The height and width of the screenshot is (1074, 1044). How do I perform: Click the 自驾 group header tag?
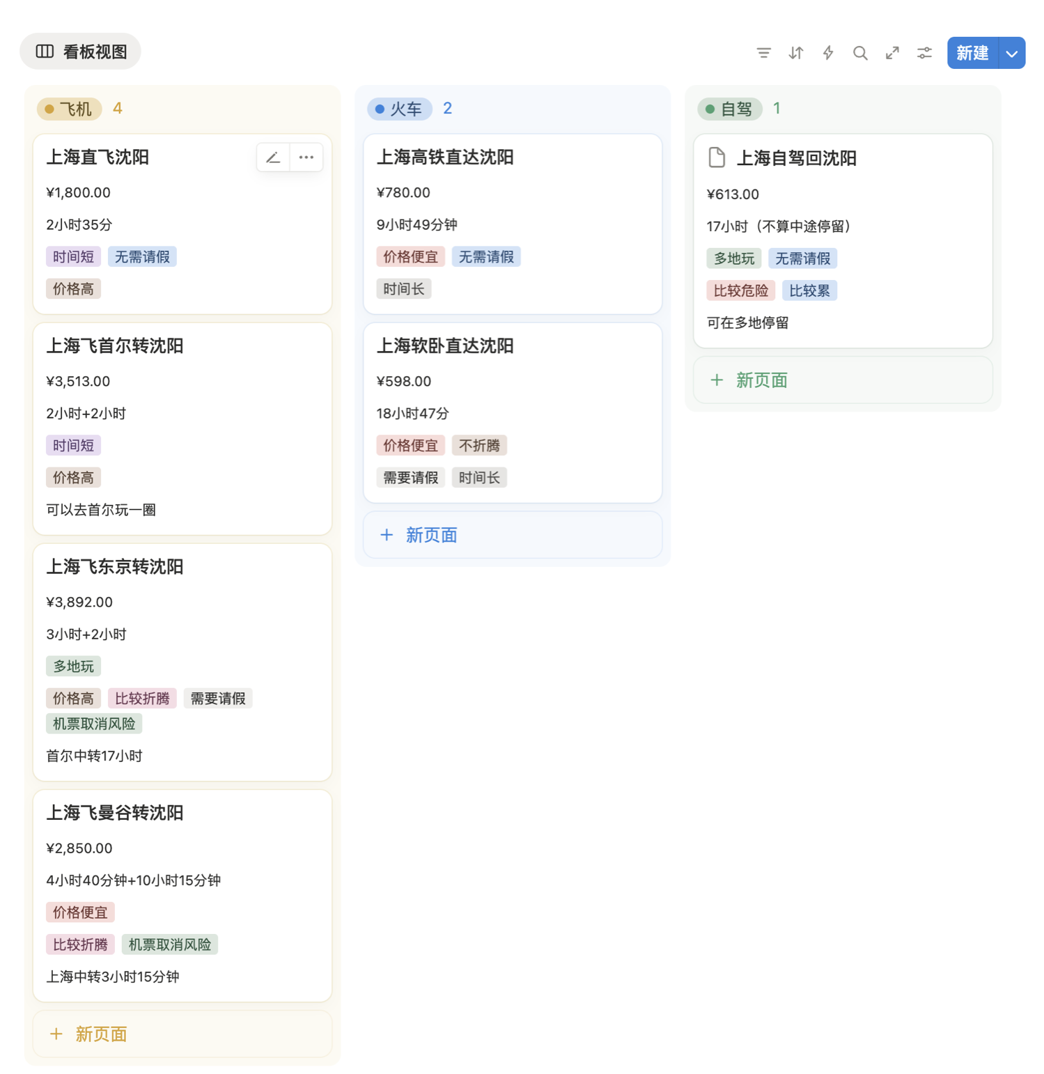[x=730, y=109]
